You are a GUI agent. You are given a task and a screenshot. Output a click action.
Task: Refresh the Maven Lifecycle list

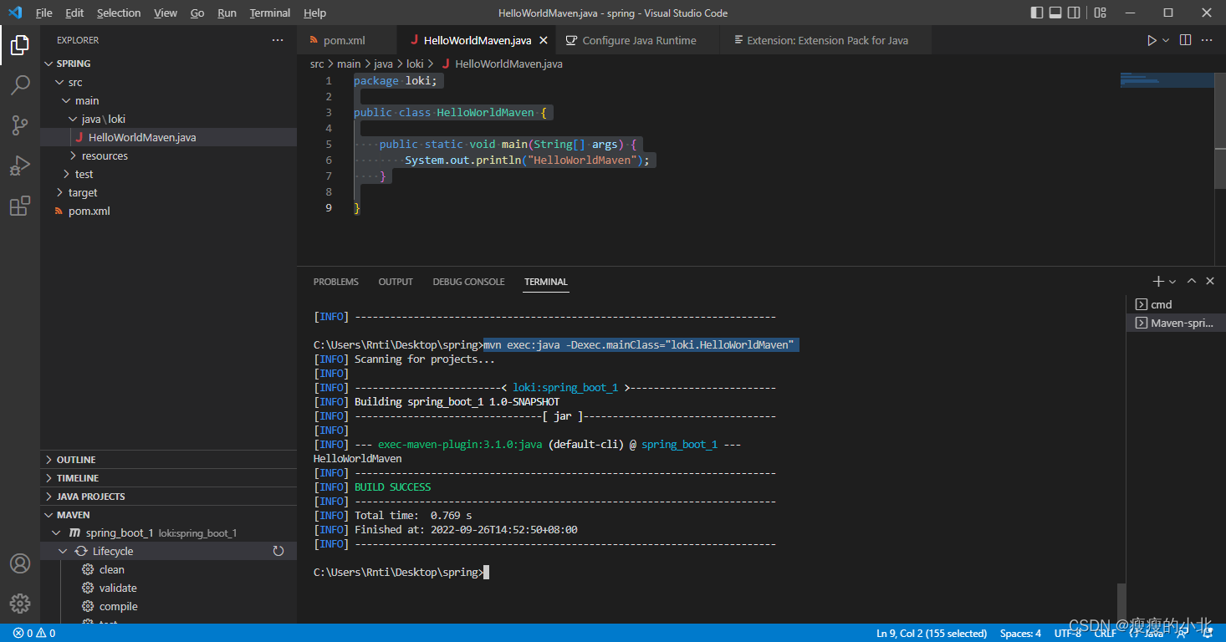point(278,552)
